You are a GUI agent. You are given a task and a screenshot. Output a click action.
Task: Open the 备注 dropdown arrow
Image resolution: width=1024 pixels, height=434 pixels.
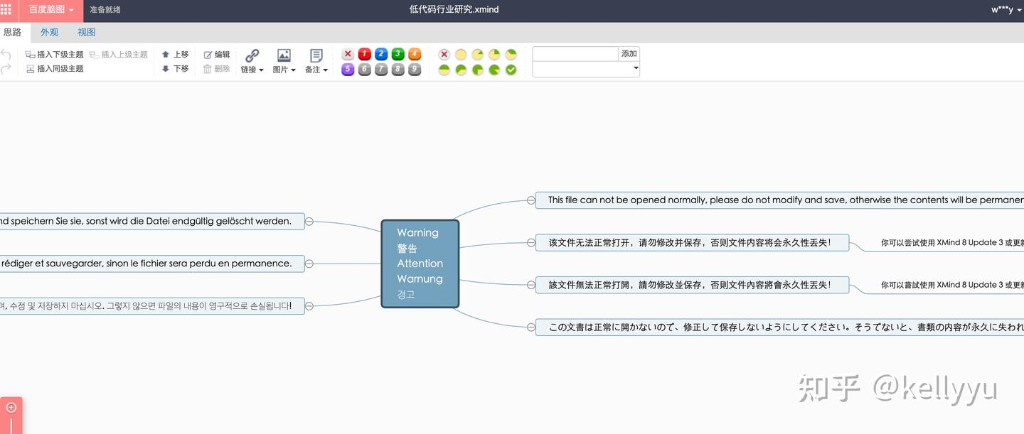pyautogui.click(x=326, y=70)
